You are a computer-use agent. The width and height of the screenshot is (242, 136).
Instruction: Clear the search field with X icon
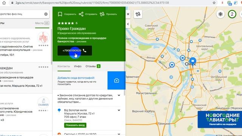pos(46,14)
